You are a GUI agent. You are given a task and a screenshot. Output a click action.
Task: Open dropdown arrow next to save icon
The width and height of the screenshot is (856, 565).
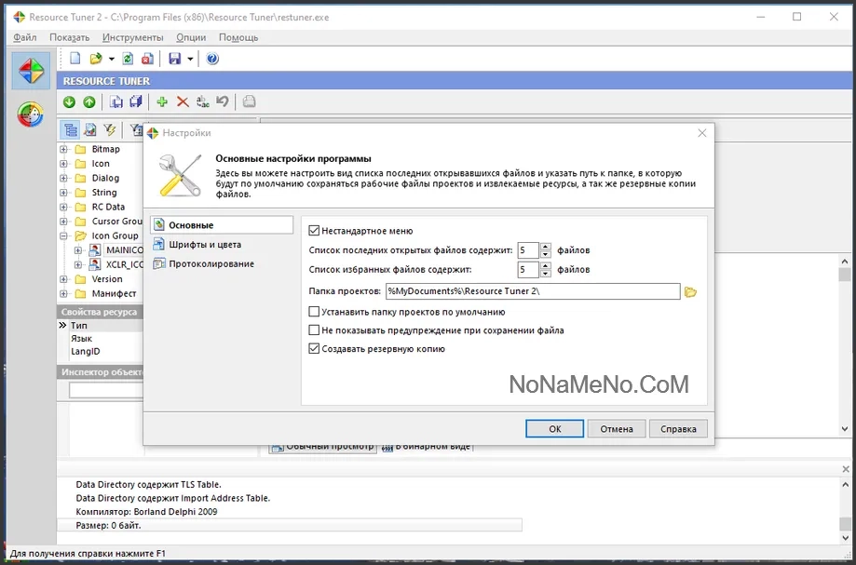pyautogui.click(x=190, y=59)
